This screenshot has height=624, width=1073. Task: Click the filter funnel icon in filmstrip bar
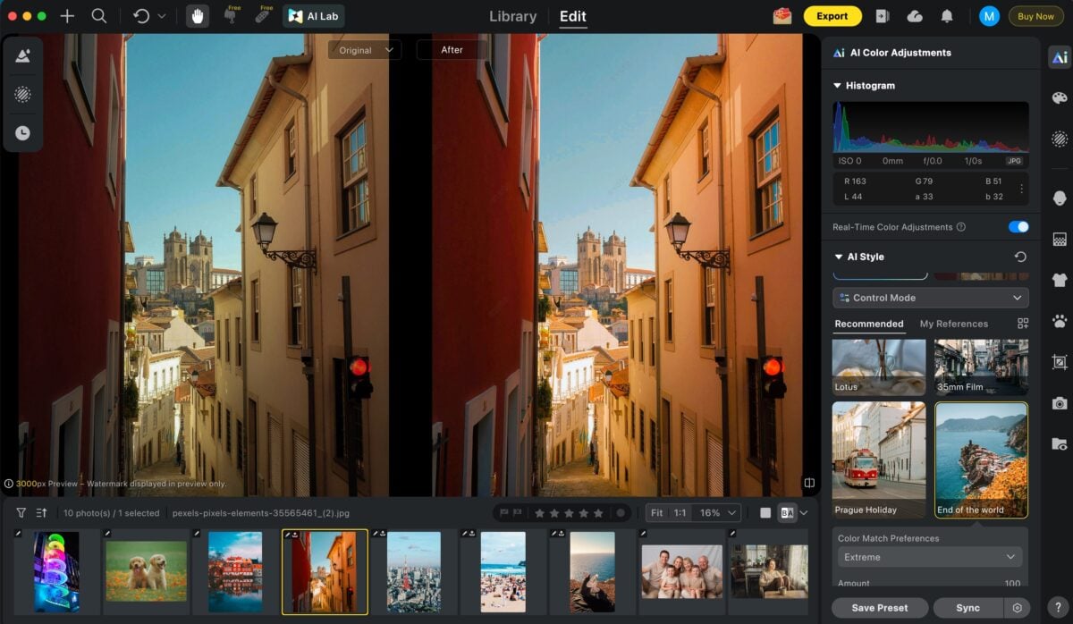[21, 513]
